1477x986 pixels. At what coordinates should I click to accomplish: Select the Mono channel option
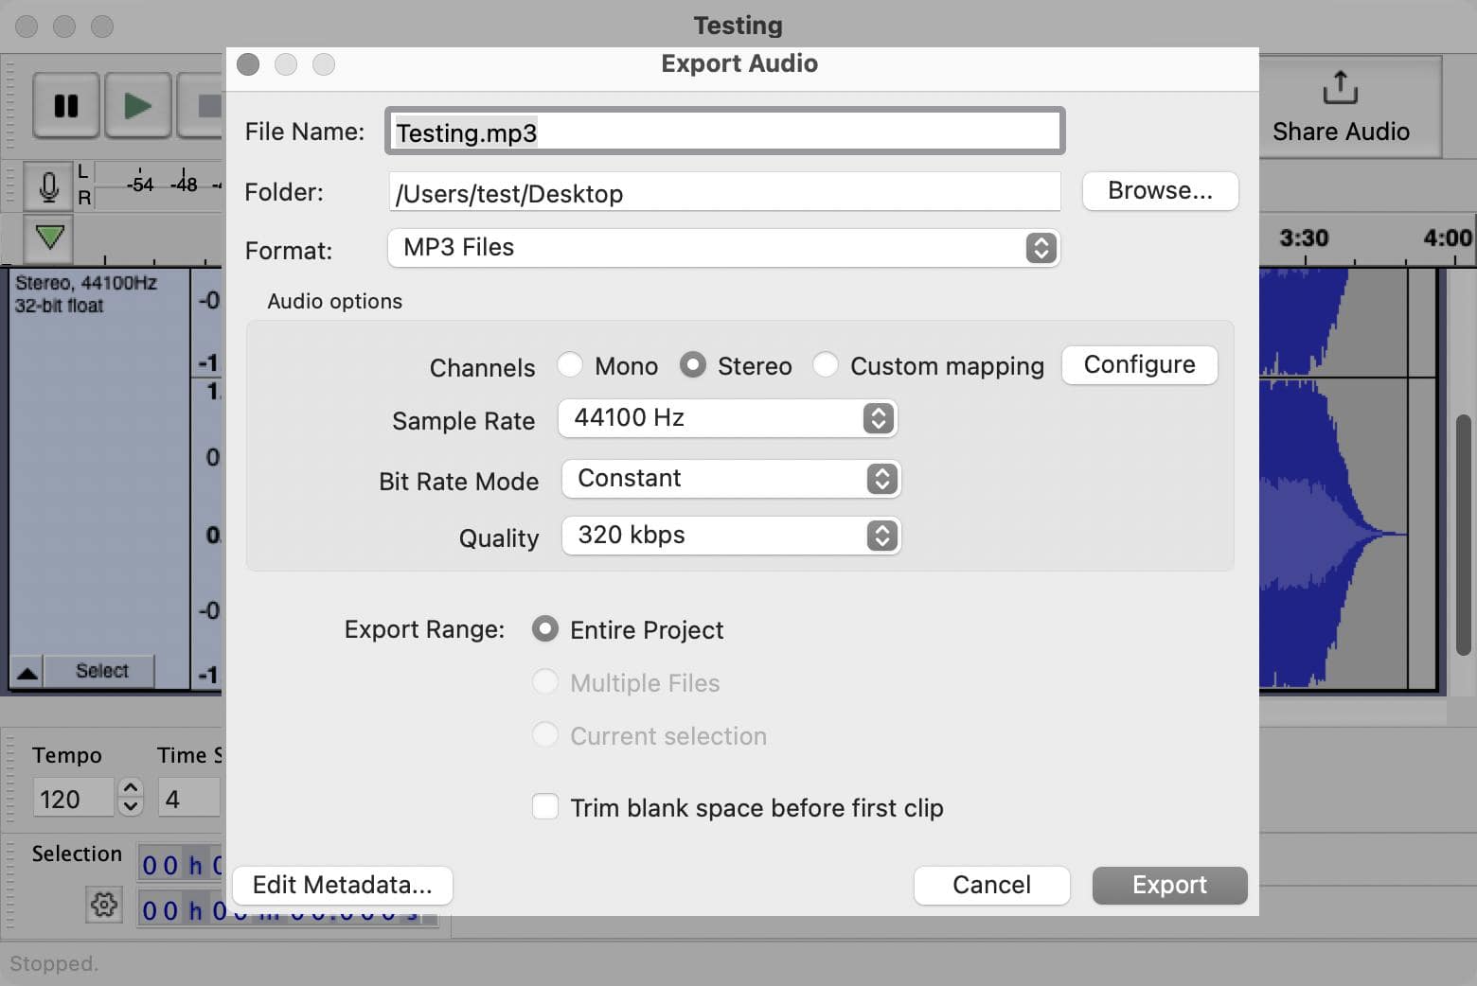tap(570, 365)
